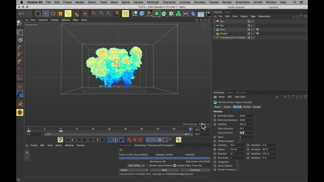Screen dimensions: 324x182
Task: Activate the Move tool
Action: (46, 14)
